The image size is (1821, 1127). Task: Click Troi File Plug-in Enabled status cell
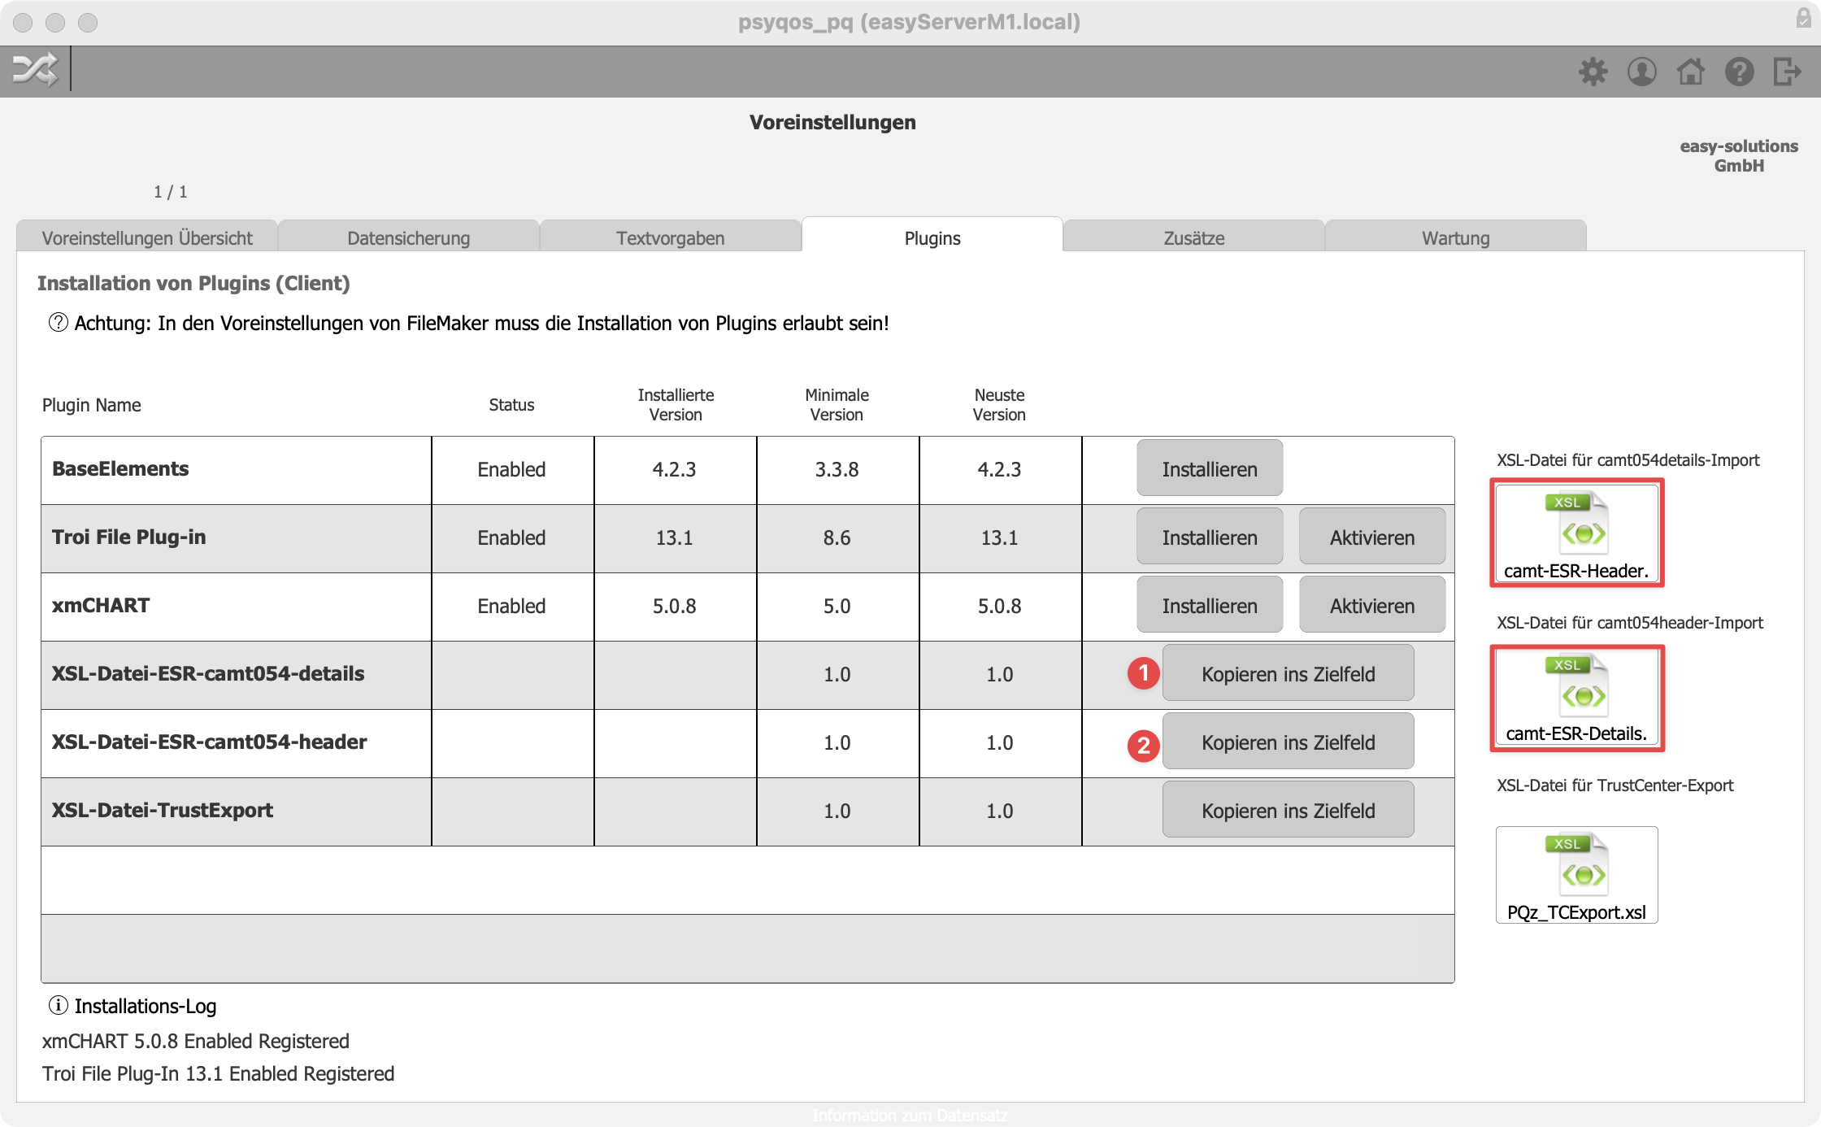tap(511, 537)
